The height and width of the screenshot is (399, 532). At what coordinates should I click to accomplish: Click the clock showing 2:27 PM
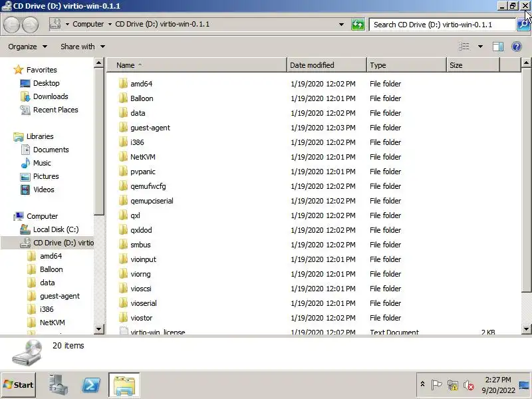498,380
